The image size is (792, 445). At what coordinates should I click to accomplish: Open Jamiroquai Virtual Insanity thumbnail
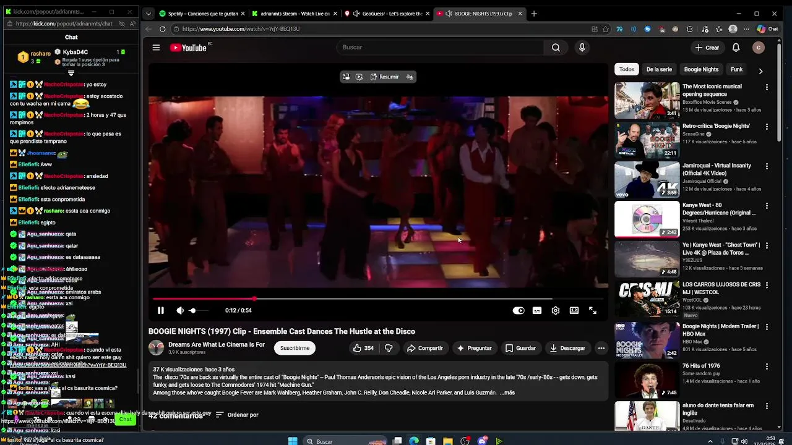[x=647, y=179]
